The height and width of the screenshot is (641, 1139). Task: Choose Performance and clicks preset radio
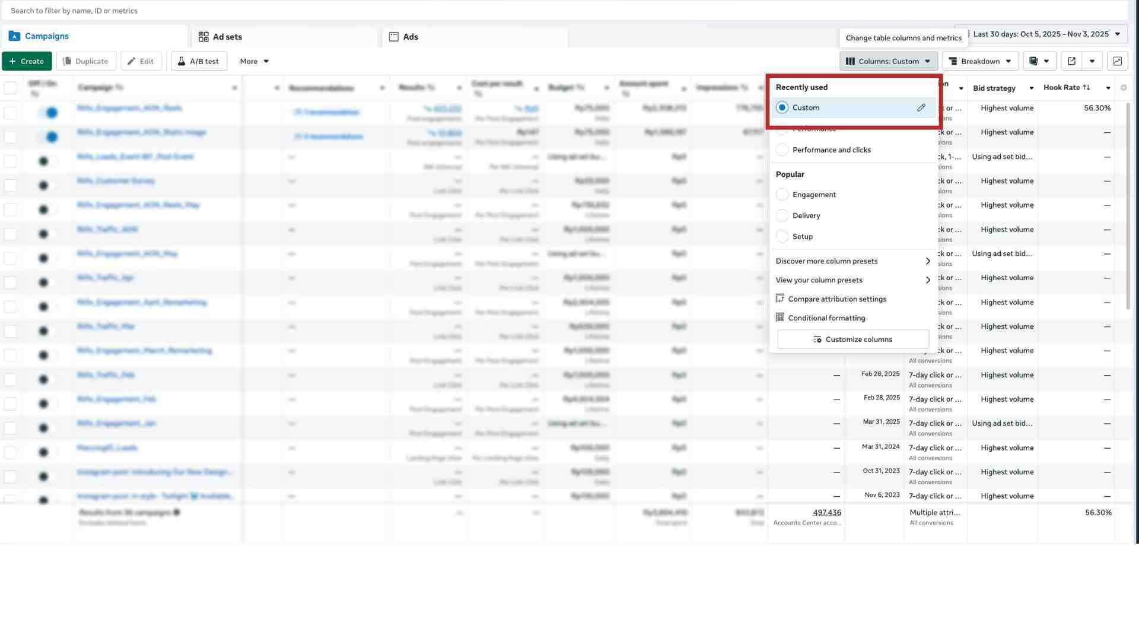782,150
